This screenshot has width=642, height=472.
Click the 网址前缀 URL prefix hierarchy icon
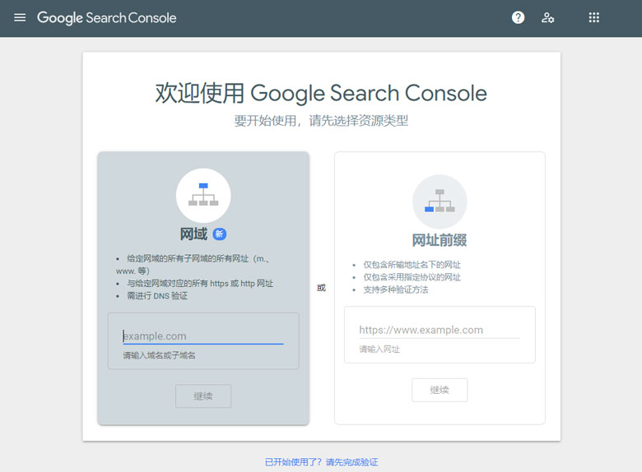click(440, 201)
